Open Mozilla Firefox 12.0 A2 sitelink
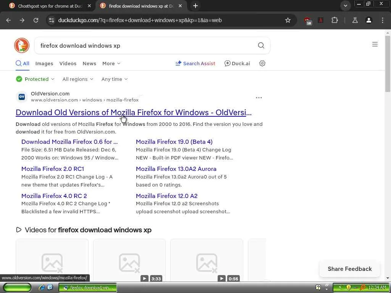The height and width of the screenshot is (293, 391). click(166, 196)
